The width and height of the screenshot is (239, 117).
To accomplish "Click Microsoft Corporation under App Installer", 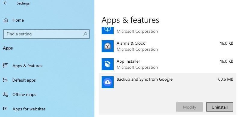I will pos(137,67).
